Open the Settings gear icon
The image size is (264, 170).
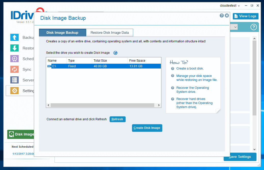[15, 91]
